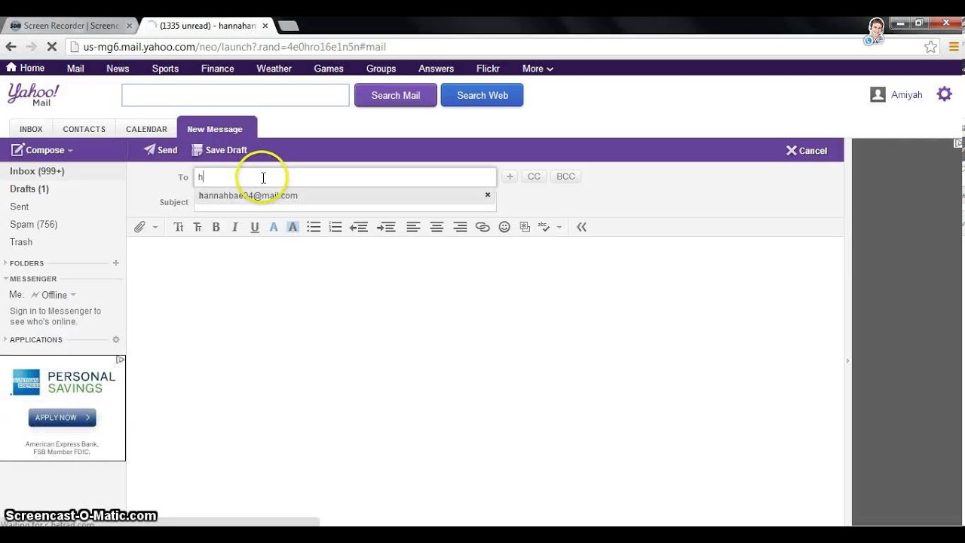Toggle bold formatting

pyautogui.click(x=216, y=227)
